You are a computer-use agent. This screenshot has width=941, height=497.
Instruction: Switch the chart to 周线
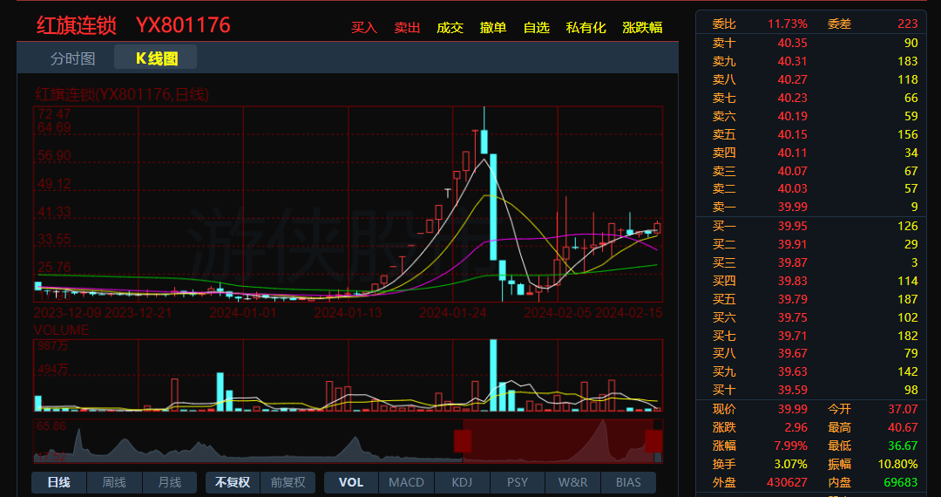point(114,482)
